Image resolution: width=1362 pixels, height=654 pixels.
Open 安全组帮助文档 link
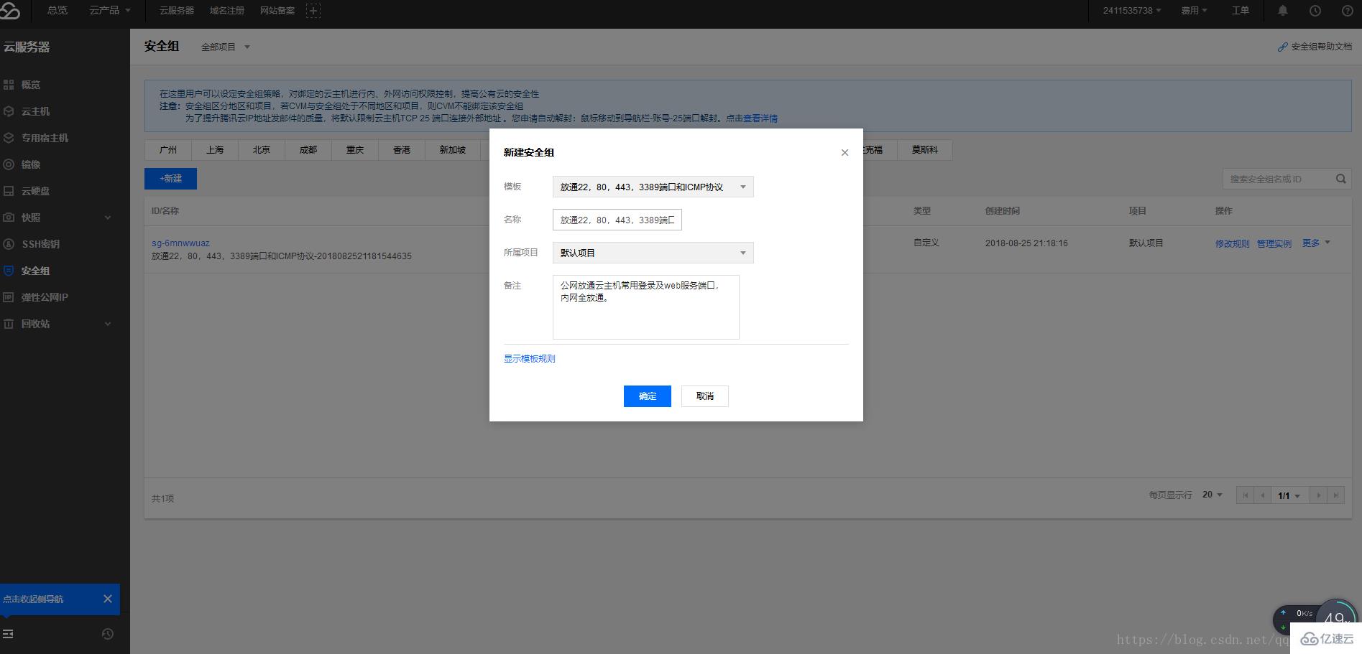click(x=1315, y=47)
